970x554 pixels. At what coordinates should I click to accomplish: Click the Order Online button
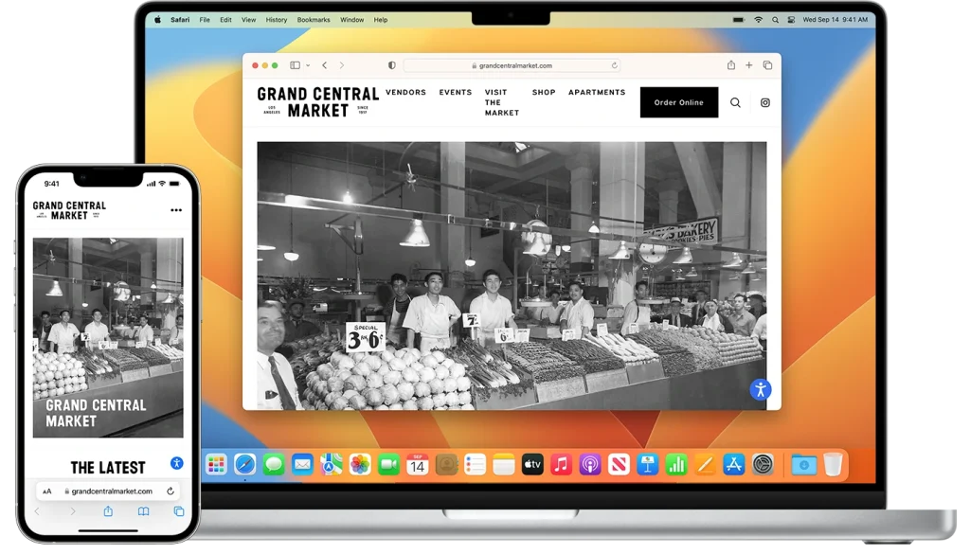pos(678,102)
